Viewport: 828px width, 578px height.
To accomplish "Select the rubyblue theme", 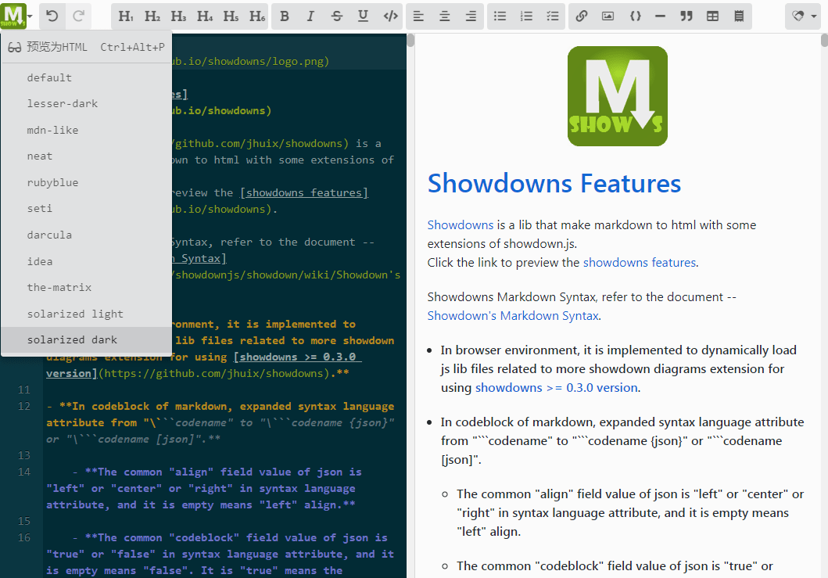I will (x=87, y=182).
